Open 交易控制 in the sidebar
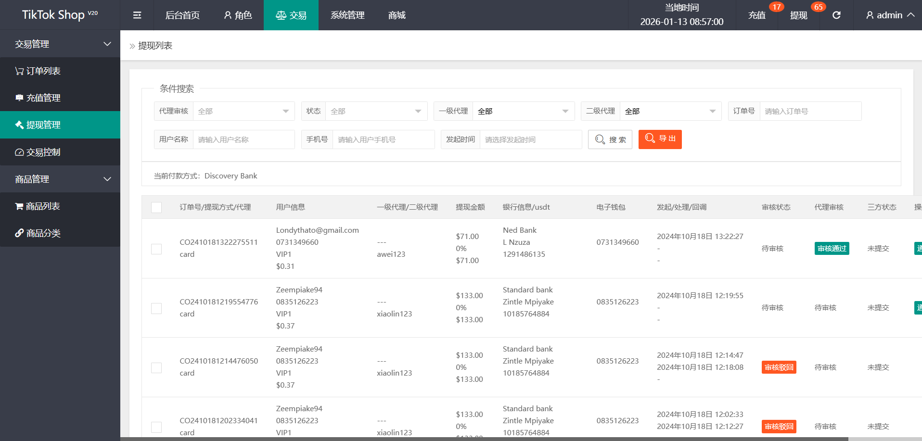 click(43, 152)
